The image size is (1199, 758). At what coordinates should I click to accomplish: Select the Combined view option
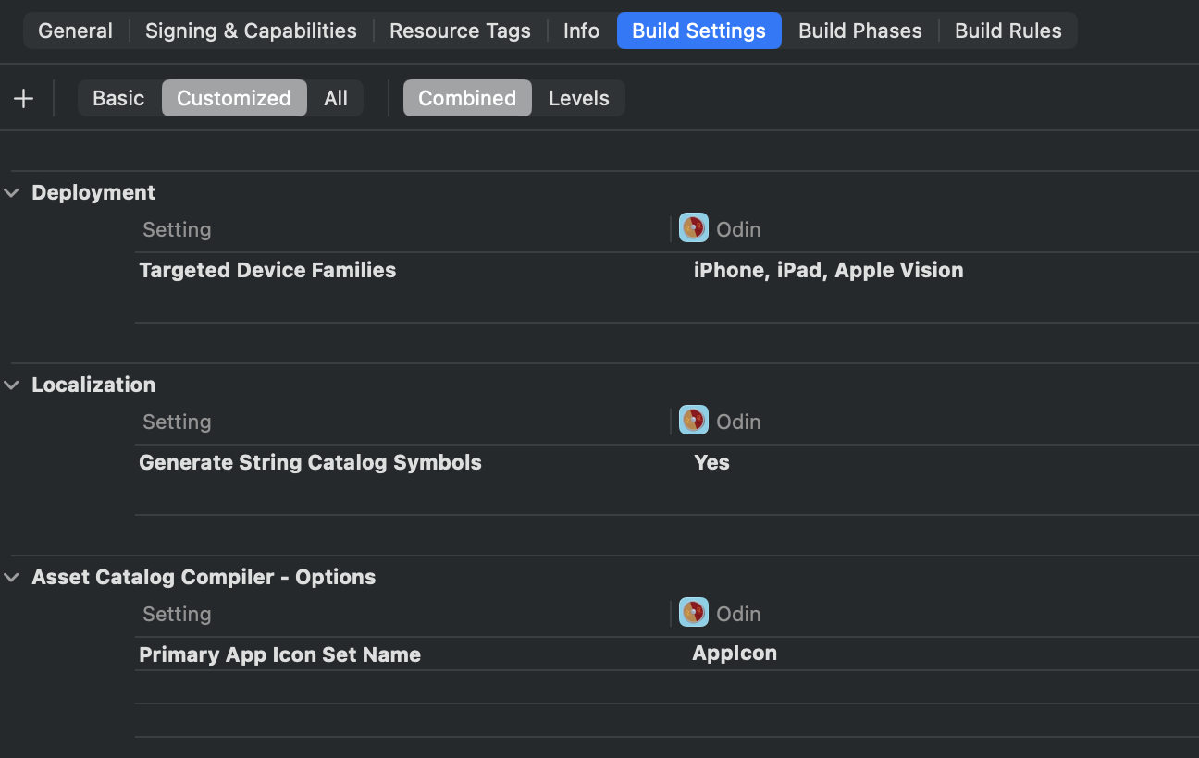[x=467, y=98]
